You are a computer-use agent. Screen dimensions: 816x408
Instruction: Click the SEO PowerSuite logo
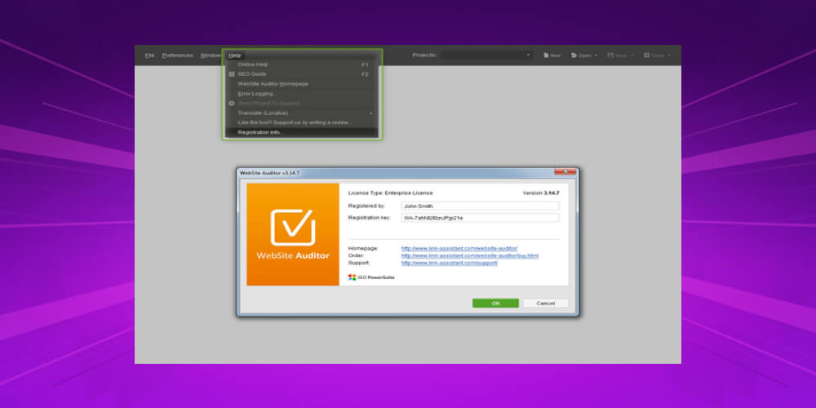371,277
